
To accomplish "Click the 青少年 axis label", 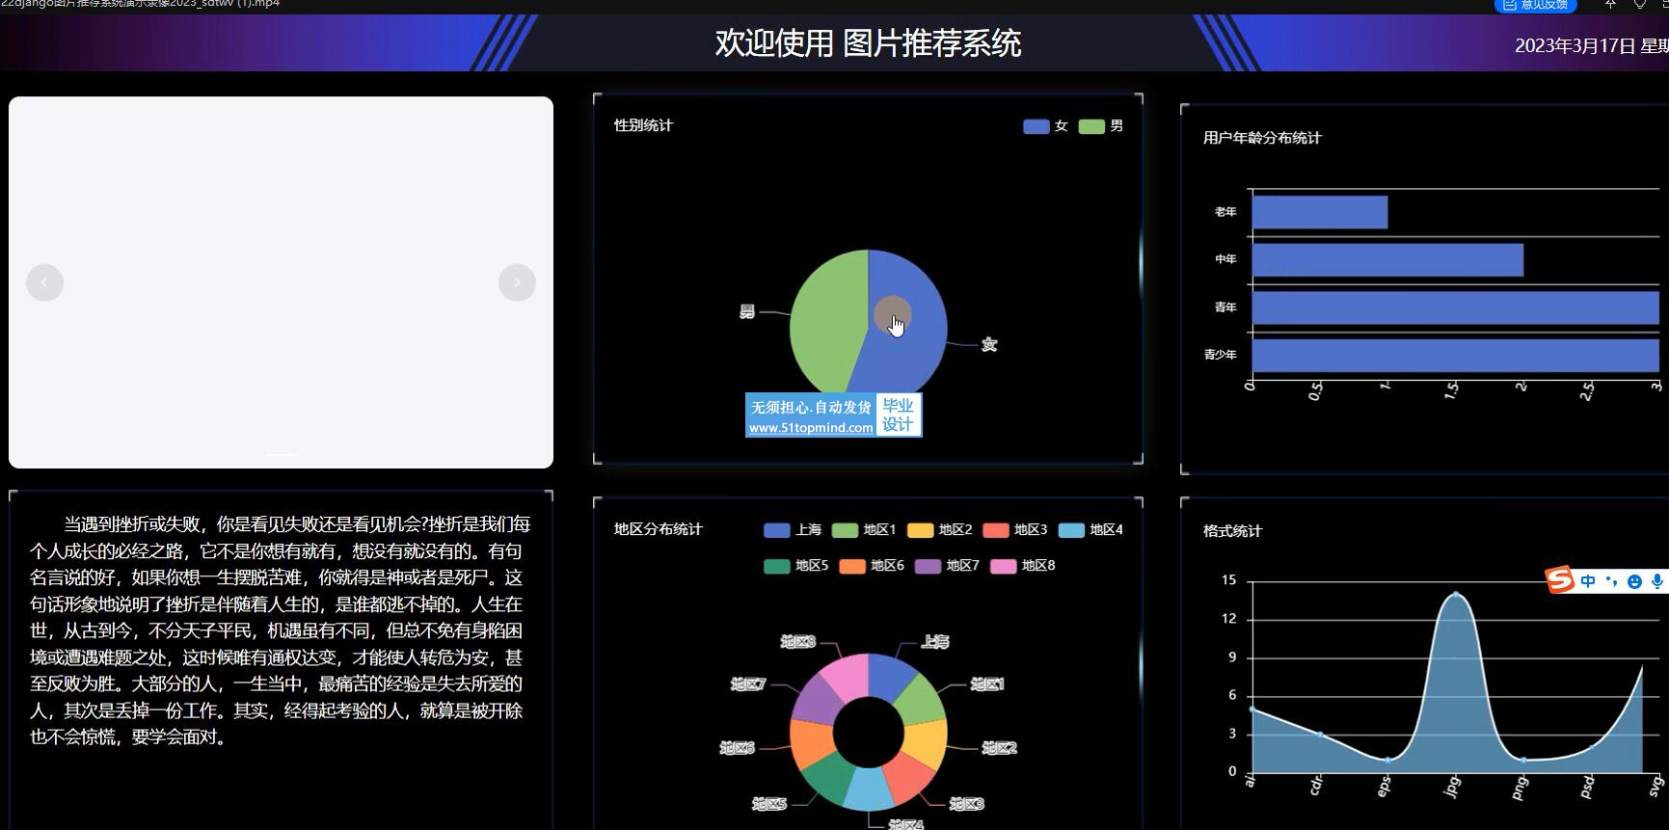I will coord(1220,355).
